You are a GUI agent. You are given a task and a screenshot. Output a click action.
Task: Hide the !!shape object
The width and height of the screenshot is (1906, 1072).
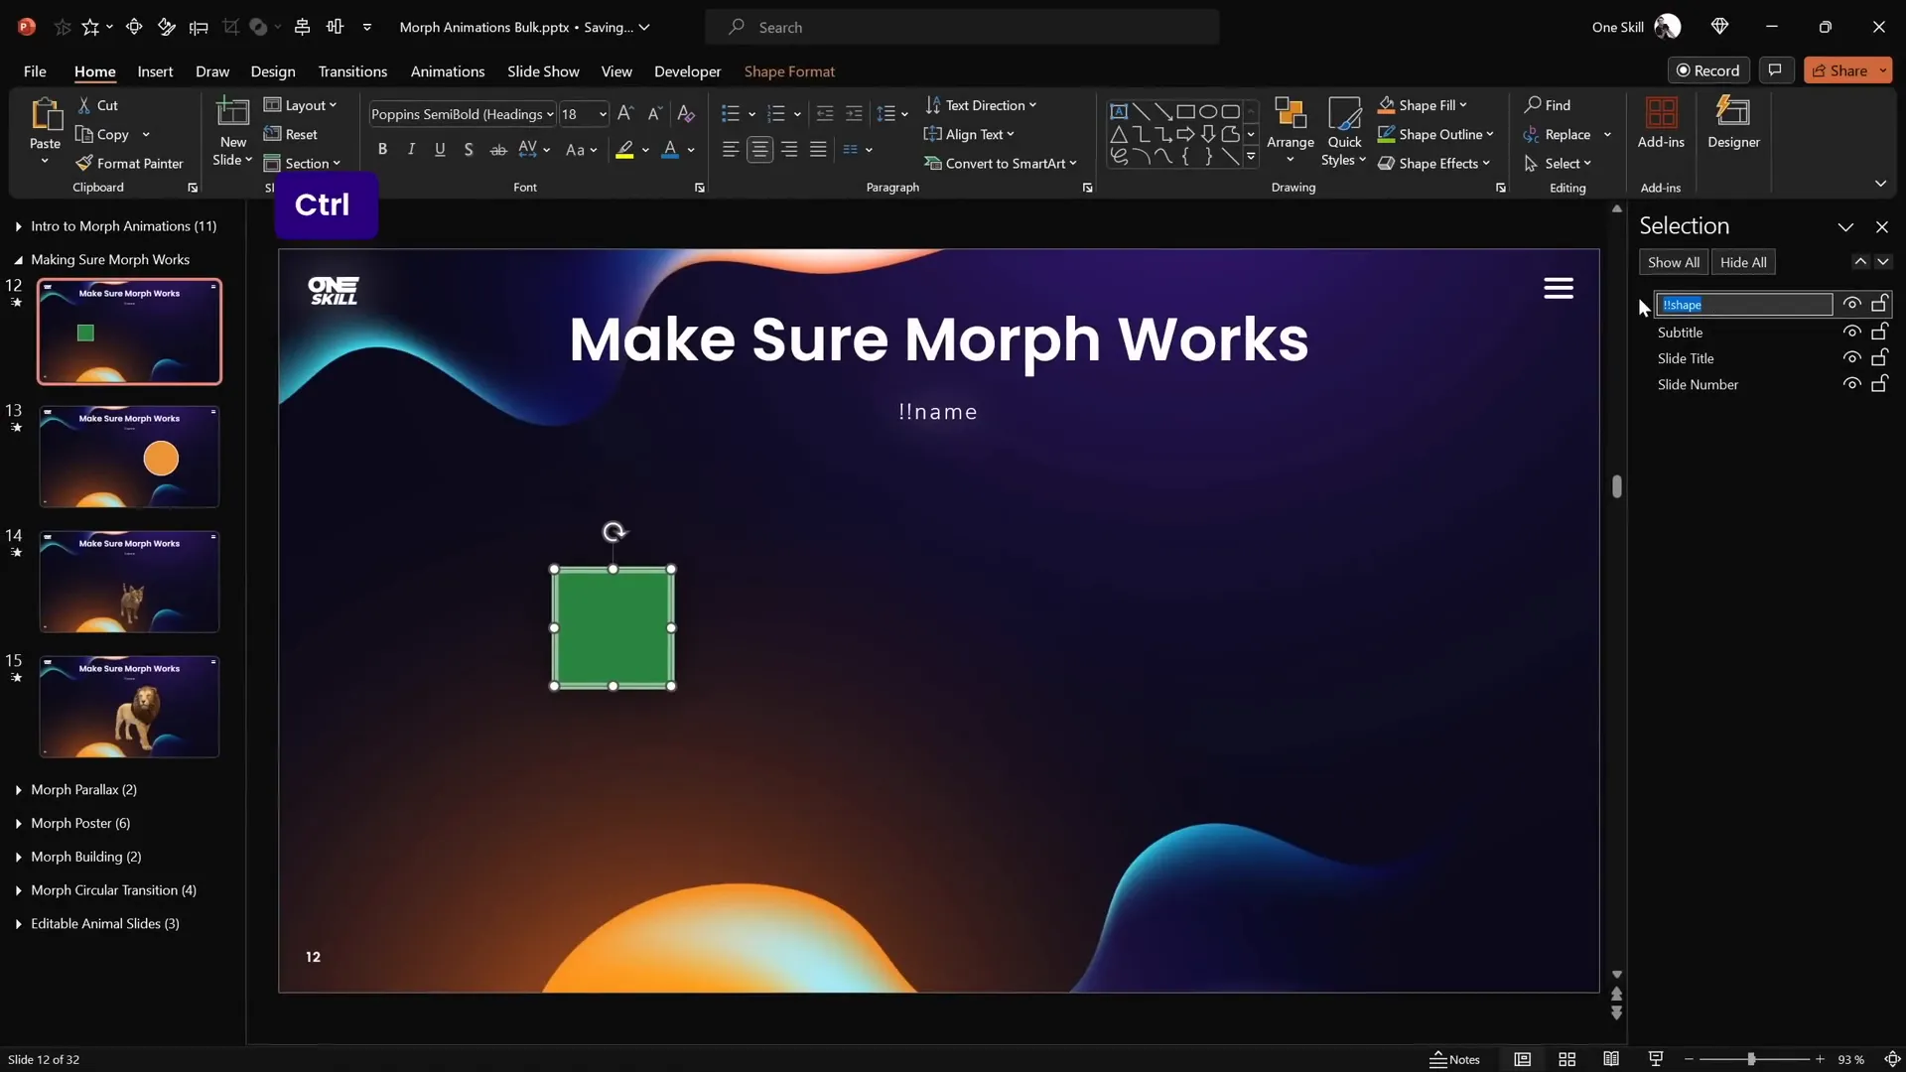click(x=1851, y=304)
